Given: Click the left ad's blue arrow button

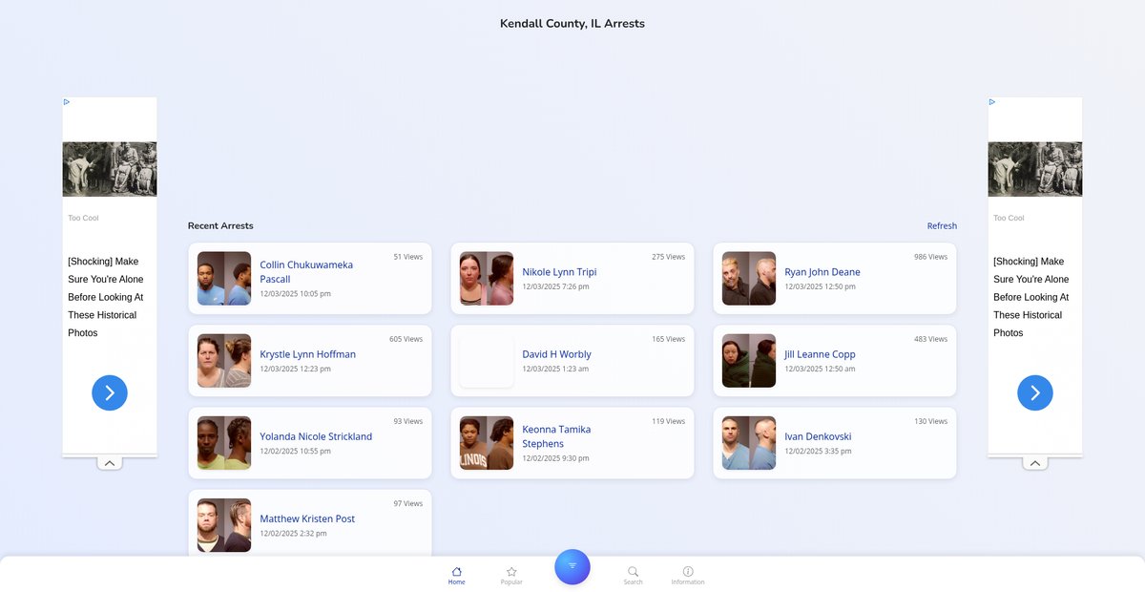Looking at the screenshot, I should click(110, 392).
